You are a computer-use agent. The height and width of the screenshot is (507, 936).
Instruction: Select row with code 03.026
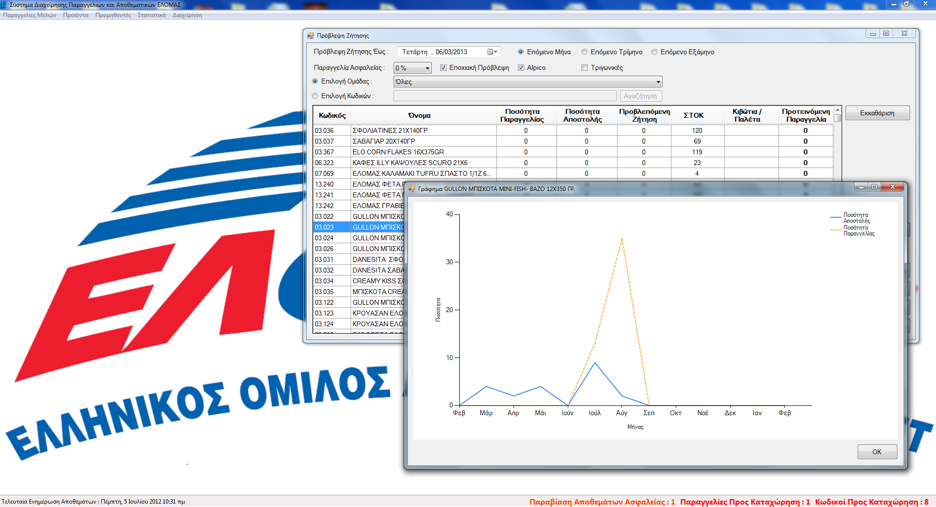coord(359,249)
